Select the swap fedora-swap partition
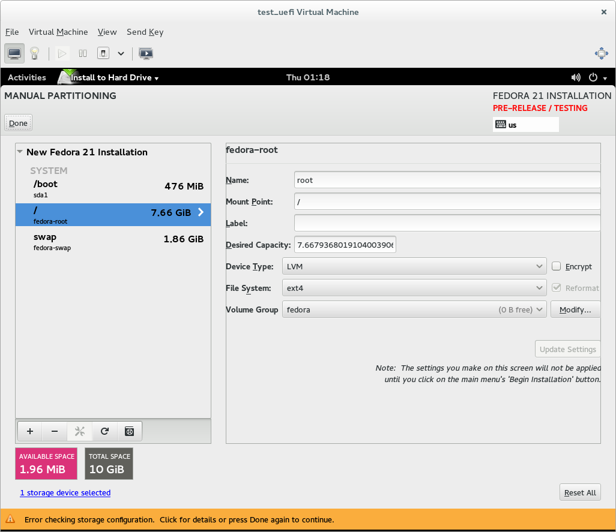 (113, 241)
